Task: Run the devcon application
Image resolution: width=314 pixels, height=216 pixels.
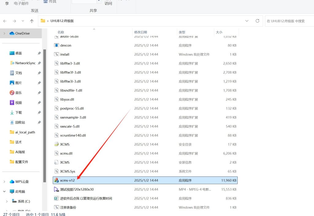Action: pos(65,45)
